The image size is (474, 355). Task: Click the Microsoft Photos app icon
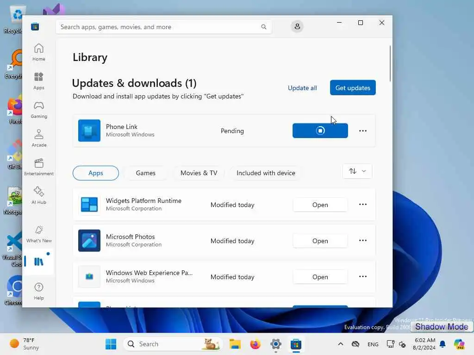(x=89, y=240)
